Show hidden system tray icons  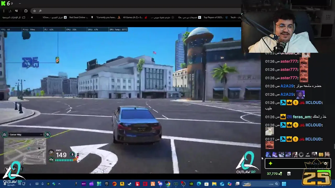coord(59,184)
